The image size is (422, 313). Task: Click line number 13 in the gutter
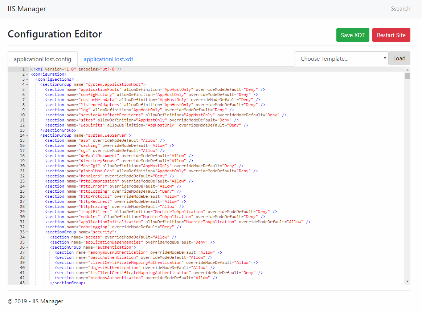click(x=22, y=131)
